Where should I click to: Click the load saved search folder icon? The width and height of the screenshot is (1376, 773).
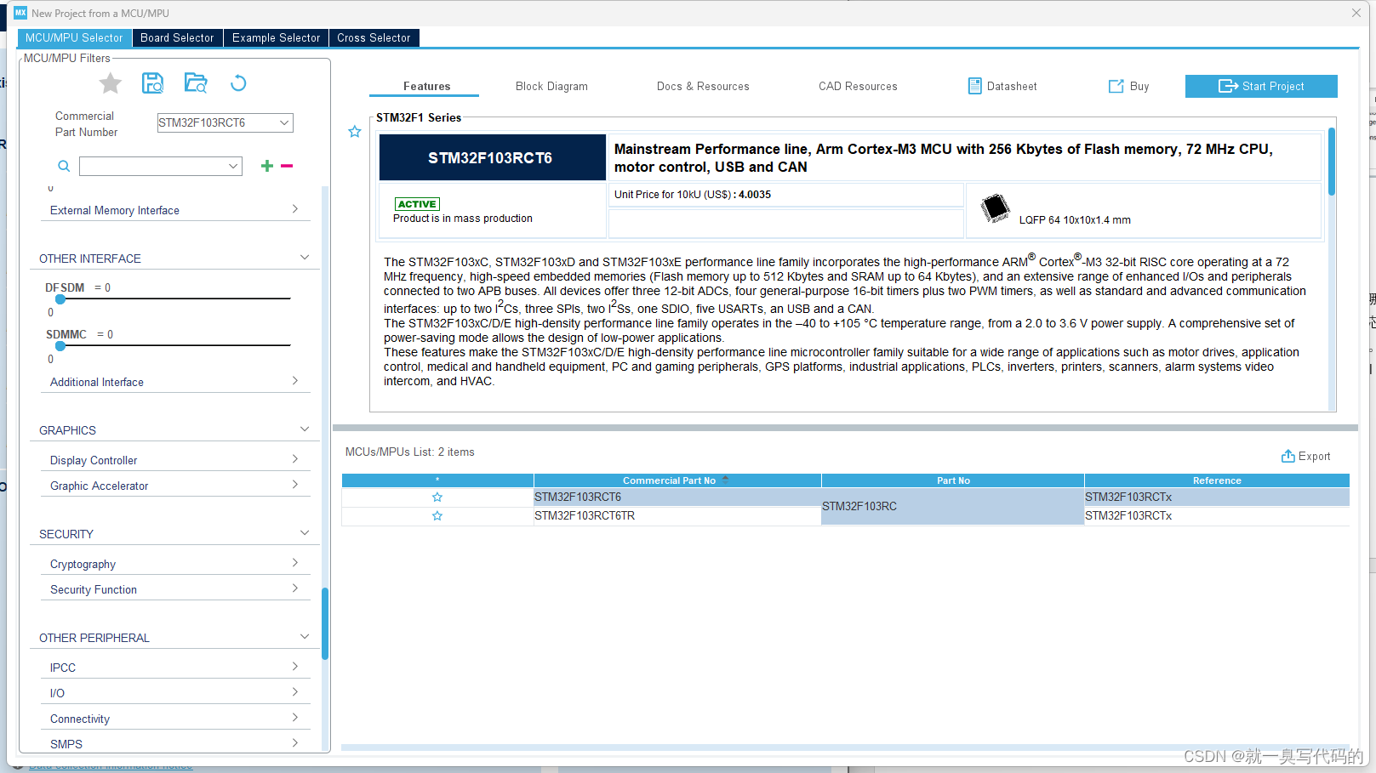pyautogui.click(x=196, y=82)
